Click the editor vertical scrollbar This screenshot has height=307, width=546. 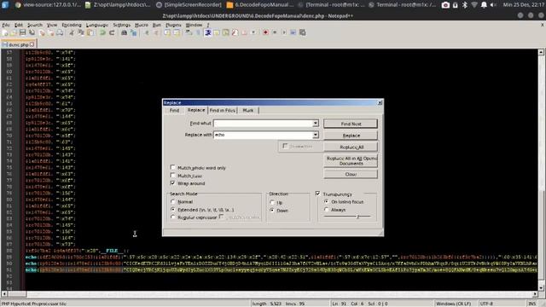point(541,170)
